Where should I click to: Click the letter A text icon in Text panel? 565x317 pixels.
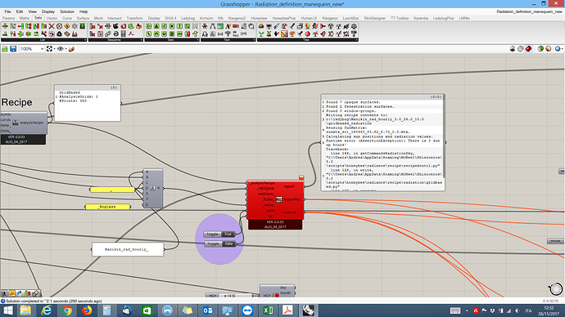[228, 26]
